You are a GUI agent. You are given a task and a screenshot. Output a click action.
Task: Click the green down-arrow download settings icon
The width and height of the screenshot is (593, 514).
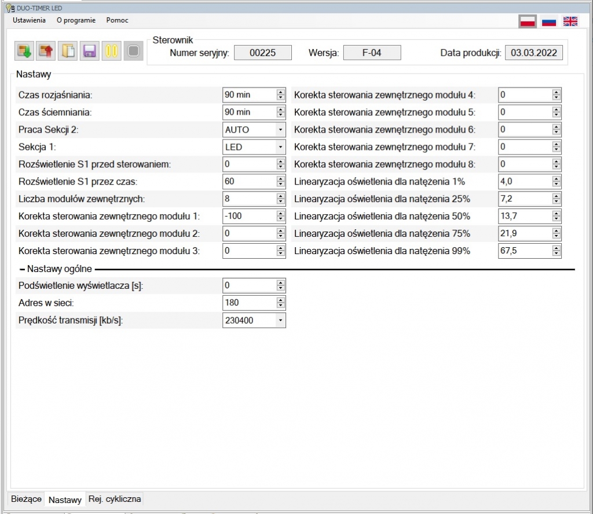[x=25, y=51]
